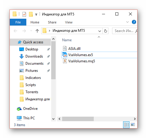This screenshot has height=138, width=147.
Task: Click the New Folder icon in title bar
Action: (31, 14)
